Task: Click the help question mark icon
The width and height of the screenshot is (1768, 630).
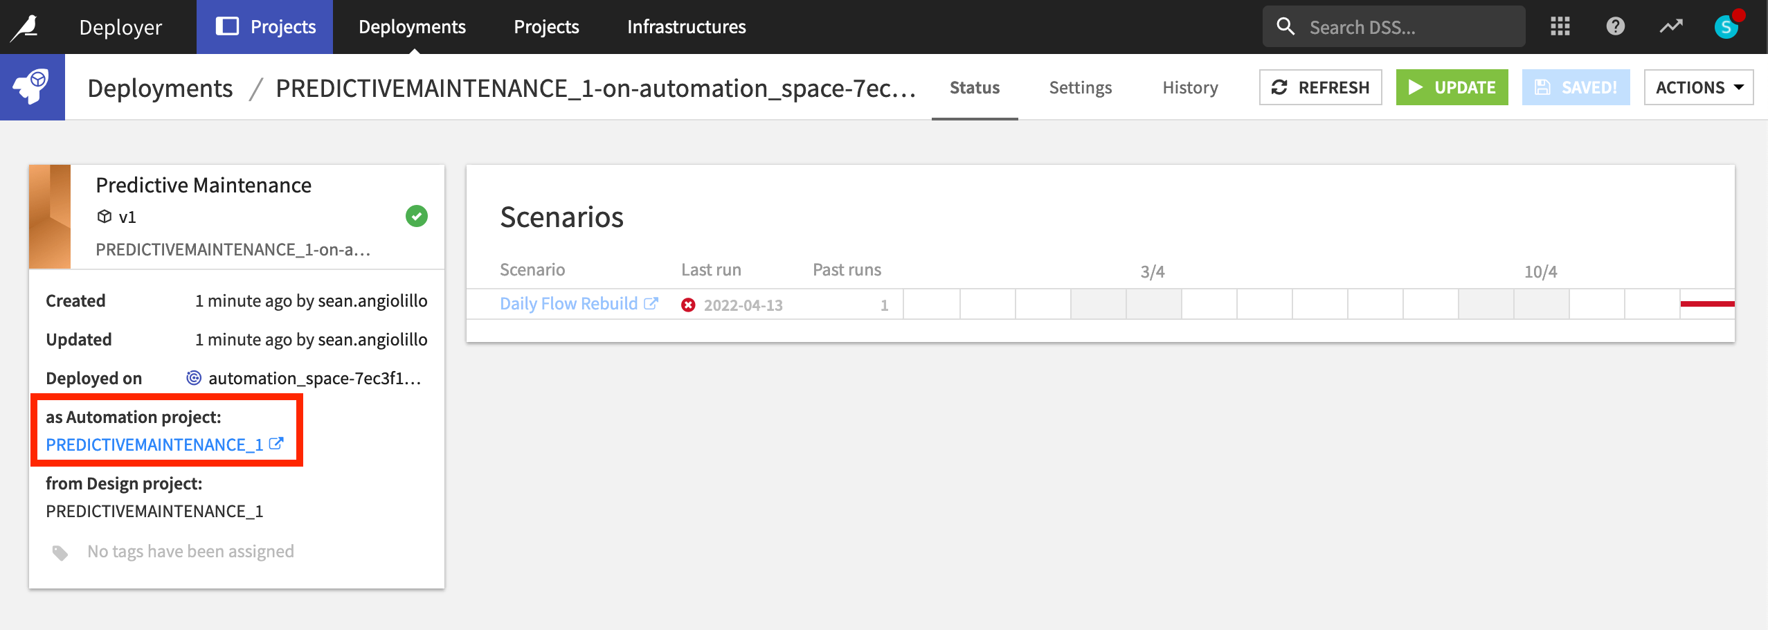Action: pyautogui.click(x=1615, y=26)
